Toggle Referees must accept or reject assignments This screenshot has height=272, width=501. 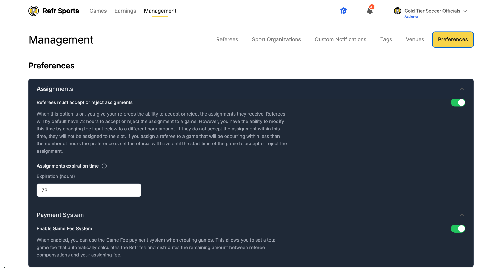pos(458,102)
